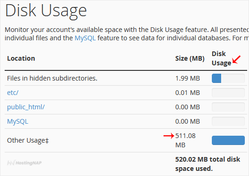249x176 pixels.
Task: Open the MySQL link in the description text
Action: [85, 38]
